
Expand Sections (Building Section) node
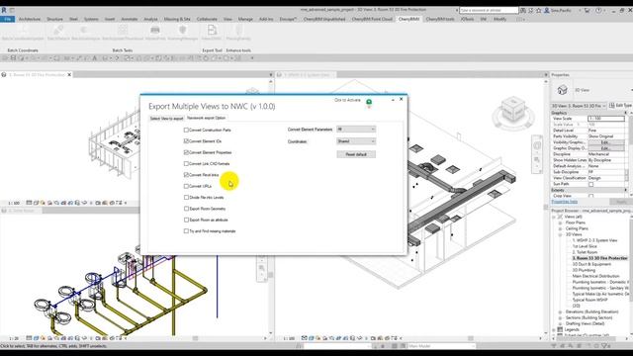(x=561, y=318)
